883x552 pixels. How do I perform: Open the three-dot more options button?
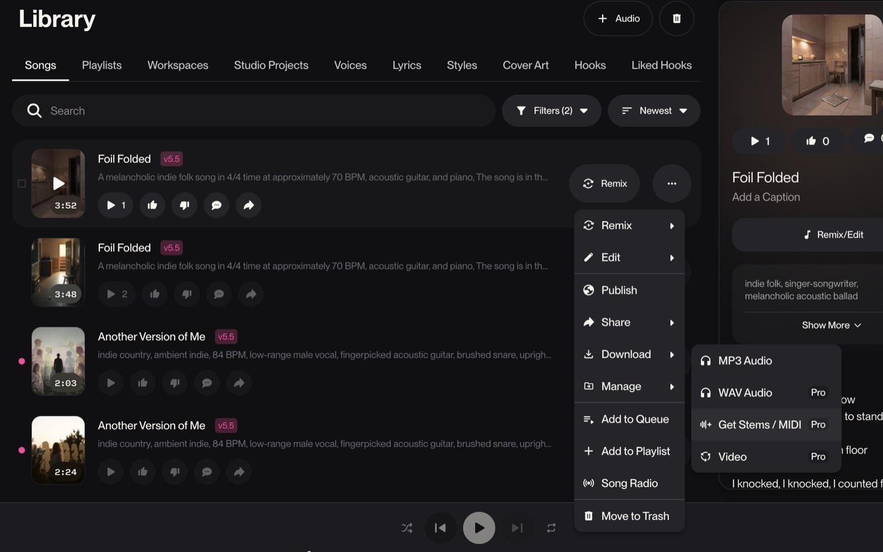[x=672, y=184]
